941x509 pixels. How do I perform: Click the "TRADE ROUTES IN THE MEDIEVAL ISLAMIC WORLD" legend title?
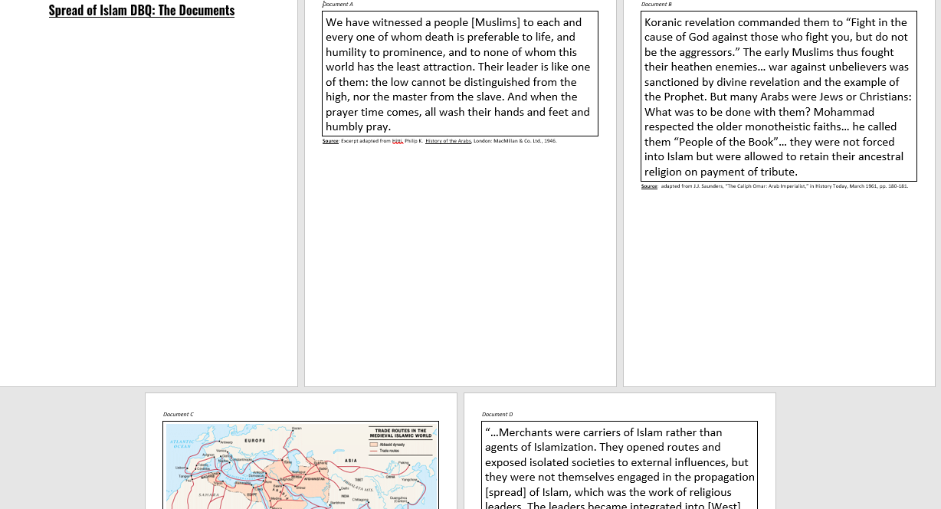pos(400,432)
